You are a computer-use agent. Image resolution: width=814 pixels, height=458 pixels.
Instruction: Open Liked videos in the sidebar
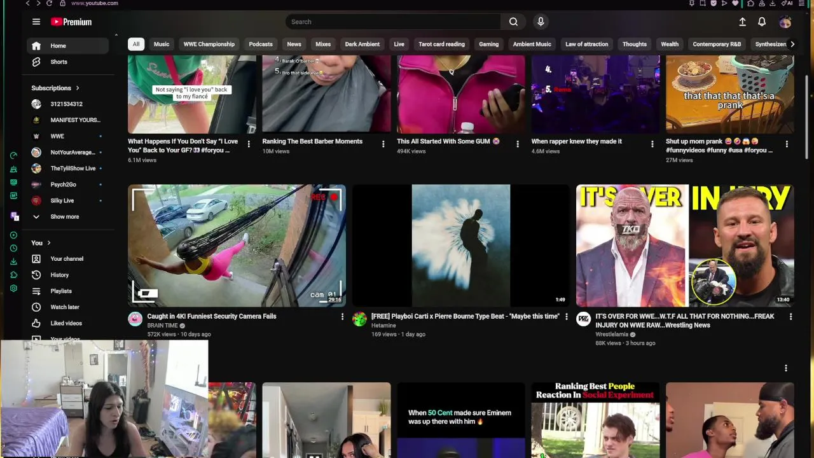[x=67, y=323]
